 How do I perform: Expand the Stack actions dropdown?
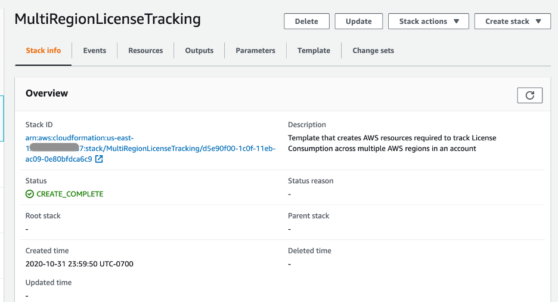pyautogui.click(x=429, y=21)
